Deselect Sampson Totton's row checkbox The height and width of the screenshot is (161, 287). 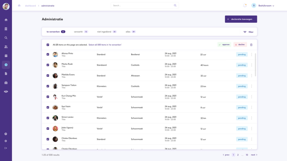tap(48, 86)
